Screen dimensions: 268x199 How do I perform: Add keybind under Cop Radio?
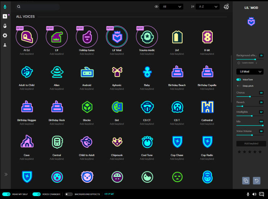tap(207, 159)
